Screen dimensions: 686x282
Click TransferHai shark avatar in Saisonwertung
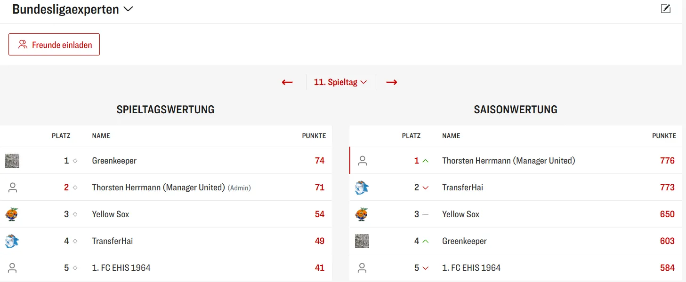click(x=362, y=188)
